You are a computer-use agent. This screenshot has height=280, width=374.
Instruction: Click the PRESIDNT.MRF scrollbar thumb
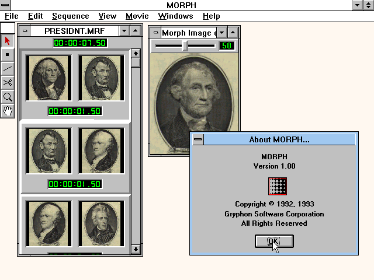(136, 62)
